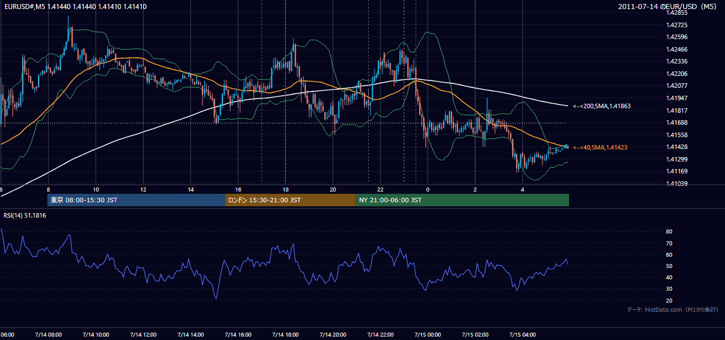
Task: Click price level 1.41558 on the axis
Action: tap(676, 135)
